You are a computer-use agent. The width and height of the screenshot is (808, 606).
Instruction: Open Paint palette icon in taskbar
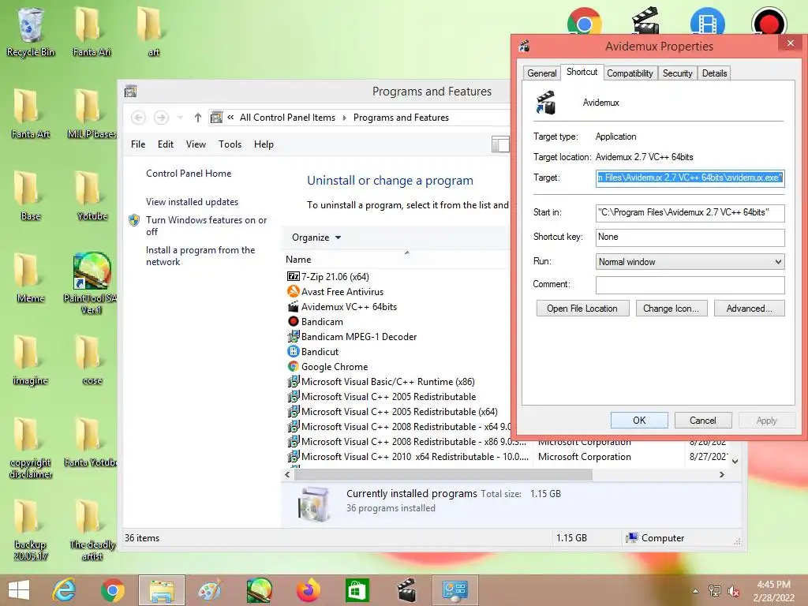[210, 590]
